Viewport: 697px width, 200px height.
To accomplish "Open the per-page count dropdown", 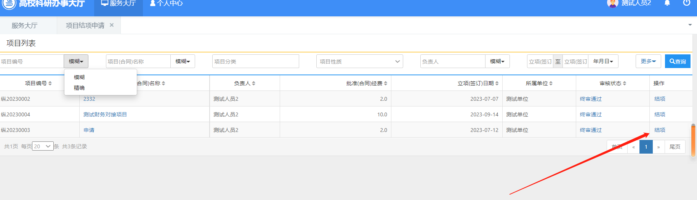I will (x=43, y=146).
